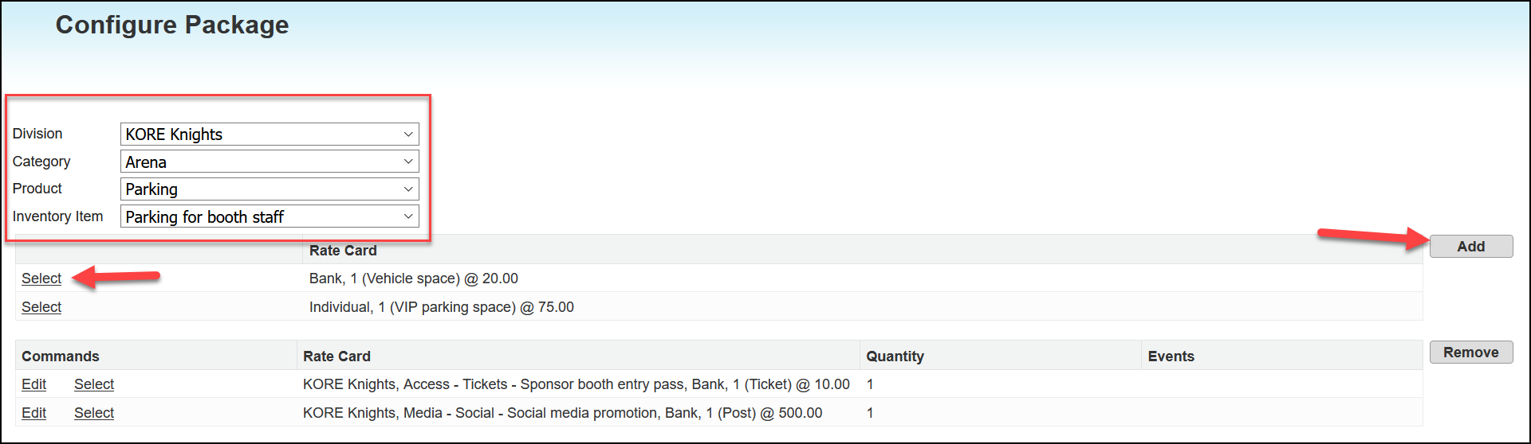Click the Remove button
This screenshot has width=1531, height=444.
point(1470,352)
